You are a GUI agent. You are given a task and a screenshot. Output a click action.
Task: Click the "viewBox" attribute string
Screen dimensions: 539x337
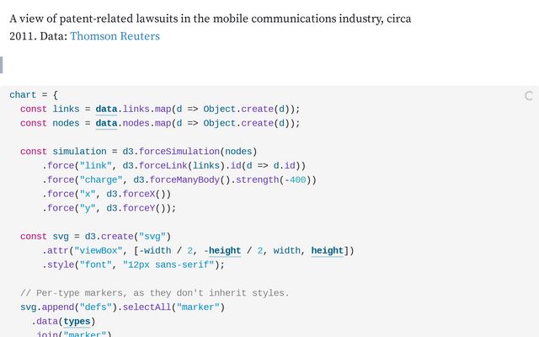pyautogui.click(x=103, y=250)
